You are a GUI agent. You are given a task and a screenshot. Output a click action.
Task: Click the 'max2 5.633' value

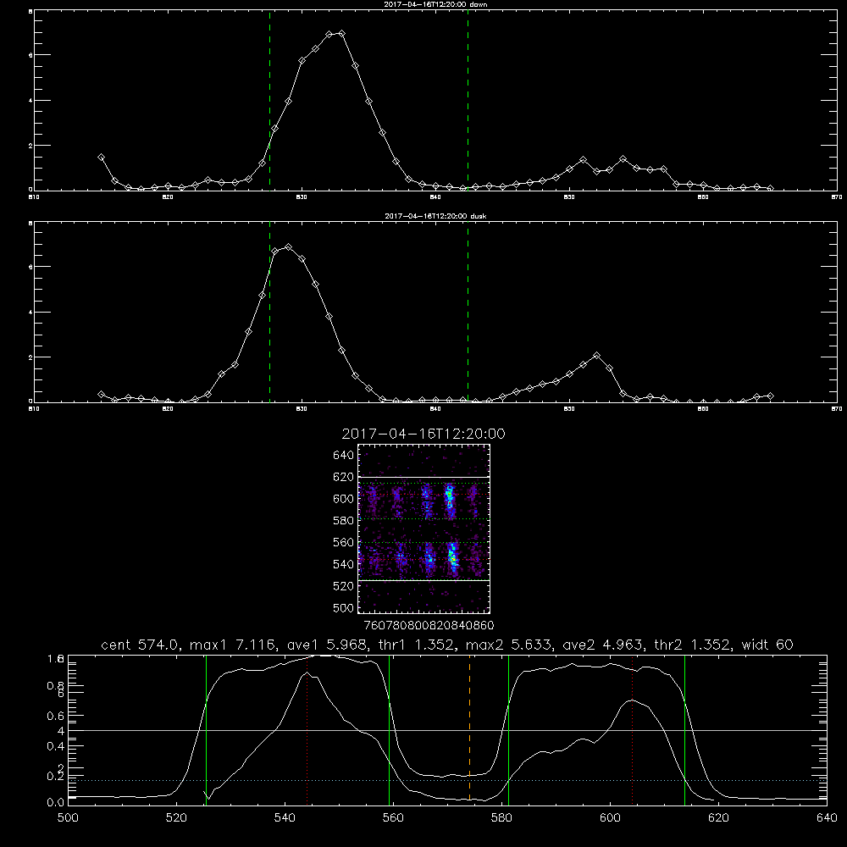509,645
